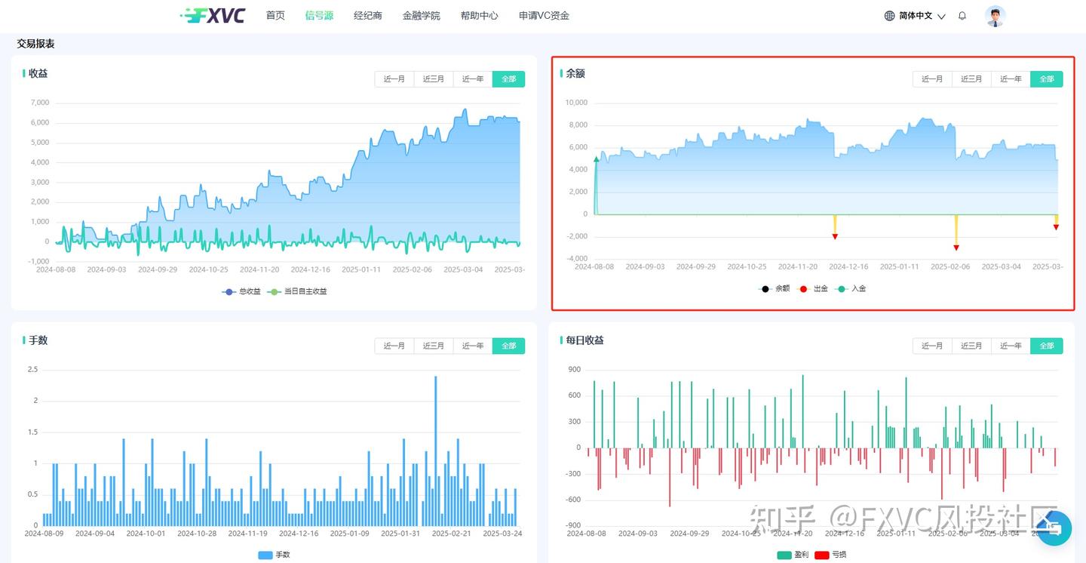Select 全部 in the 收益 chart

[509, 79]
